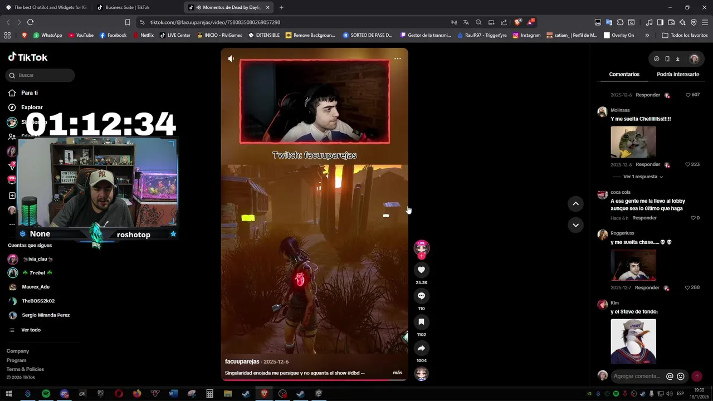Open comments via the speech bubble icon
713x401 pixels.
421,296
